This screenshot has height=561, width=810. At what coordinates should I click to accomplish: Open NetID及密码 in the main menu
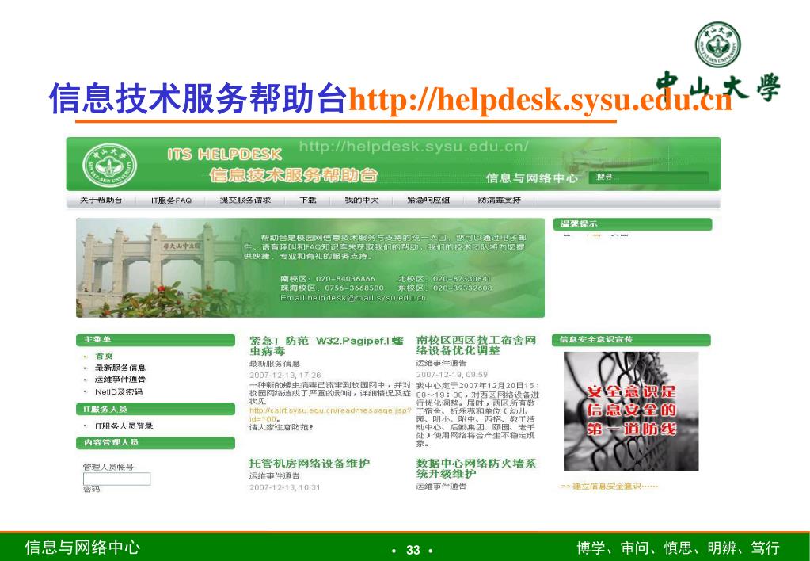point(118,392)
